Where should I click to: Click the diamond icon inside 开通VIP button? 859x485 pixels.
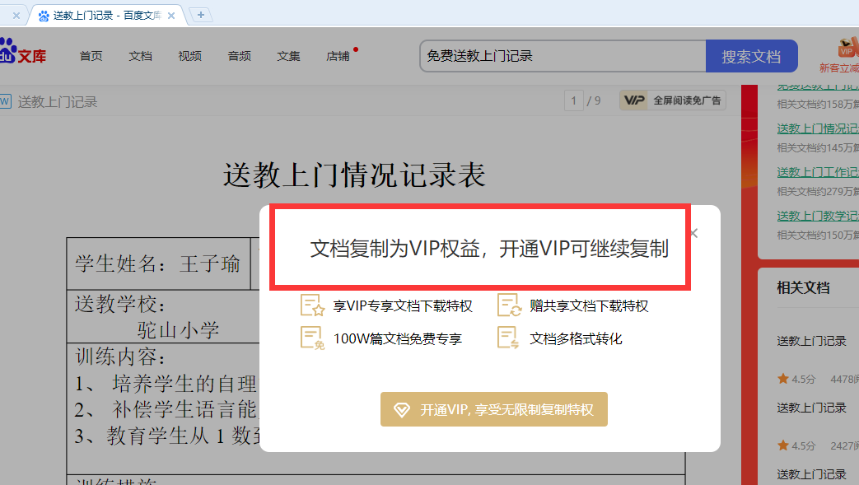(x=403, y=408)
